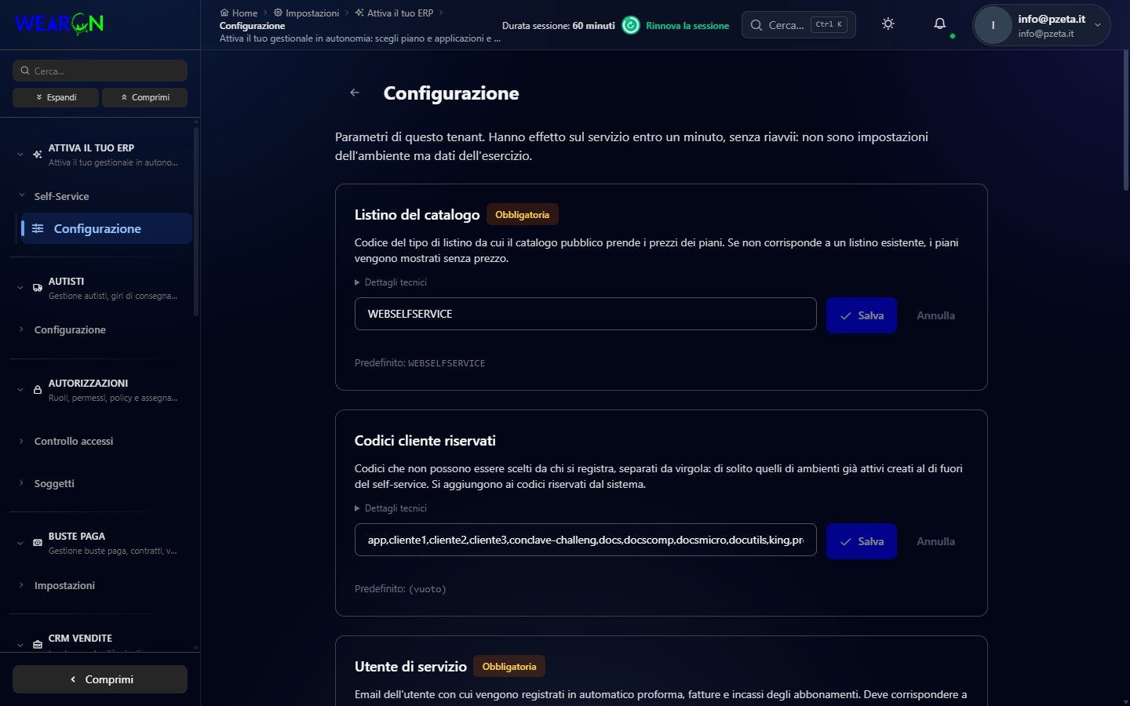The image size is (1130, 706).
Task: Click the Autisti truck icon
Action: 38,288
